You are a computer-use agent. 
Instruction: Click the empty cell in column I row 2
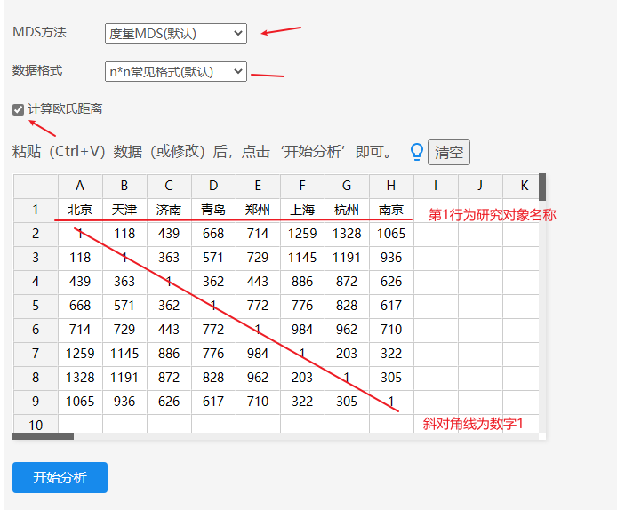pyautogui.click(x=436, y=234)
